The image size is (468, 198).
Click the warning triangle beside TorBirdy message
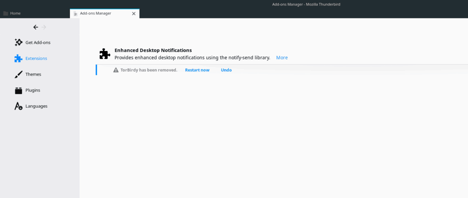(x=116, y=70)
